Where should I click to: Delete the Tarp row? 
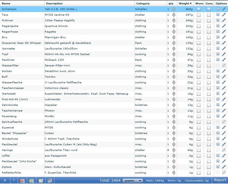(218, 15)
